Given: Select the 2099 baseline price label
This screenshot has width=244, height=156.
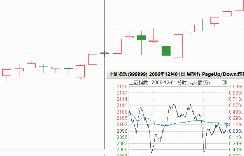Looking at the screenshot, I should tap(122, 131).
